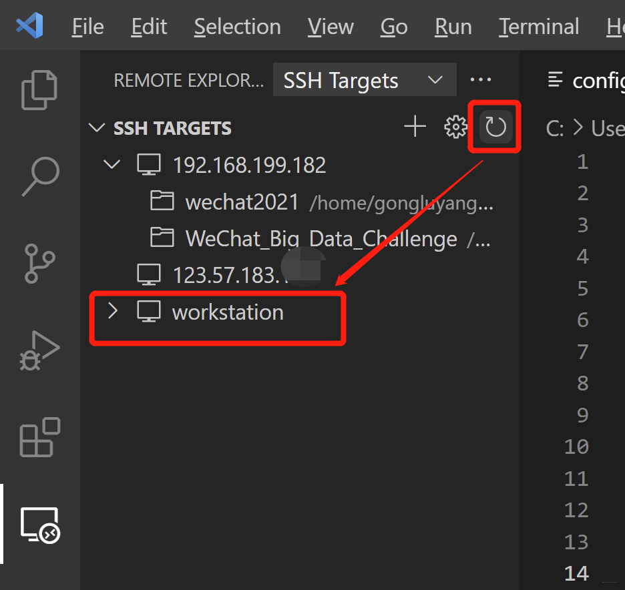
Task: Open the More Actions ellipsis menu
Action: point(480,79)
